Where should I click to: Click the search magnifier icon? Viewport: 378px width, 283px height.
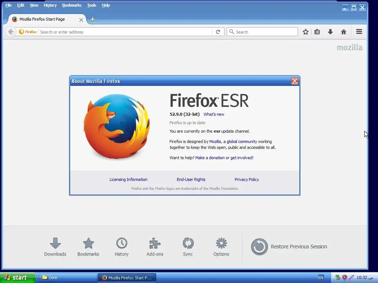(231, 32)
